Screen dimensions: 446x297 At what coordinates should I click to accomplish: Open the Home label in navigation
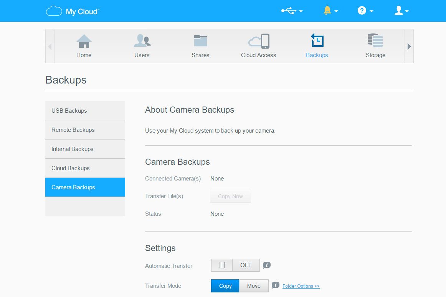[84, 55]
